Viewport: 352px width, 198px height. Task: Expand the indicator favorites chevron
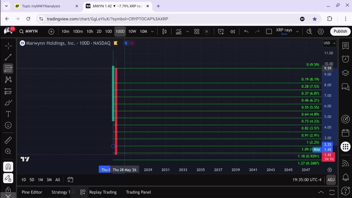click(188, 32)
